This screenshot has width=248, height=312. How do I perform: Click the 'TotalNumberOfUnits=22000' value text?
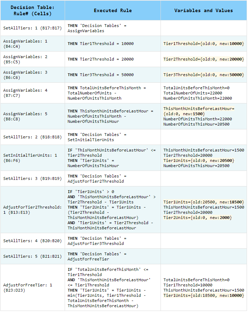[193, 93]
